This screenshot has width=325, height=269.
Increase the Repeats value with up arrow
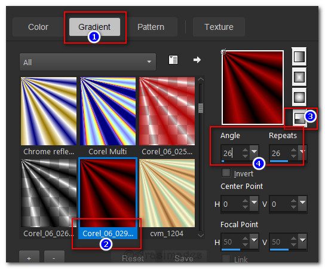(293, 150)
